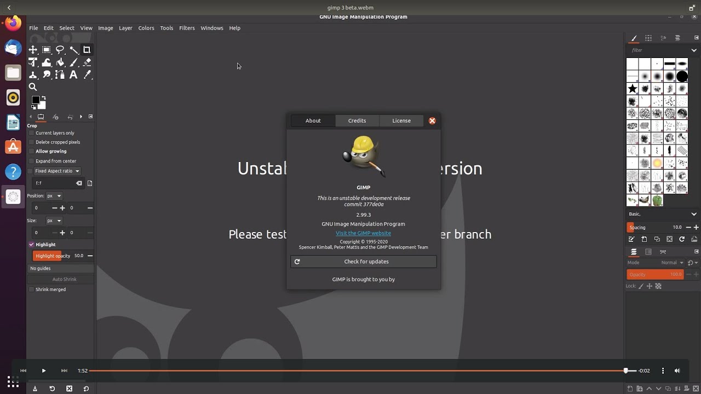Image resolution: width=701 pixels, height=394 pixels.
Task: Select the Paths tool
Action: point(60,75)
